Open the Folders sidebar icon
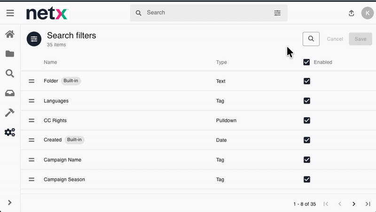Image resolution: width=376 pixels, height=212 pixels. (x=10, y=54)
